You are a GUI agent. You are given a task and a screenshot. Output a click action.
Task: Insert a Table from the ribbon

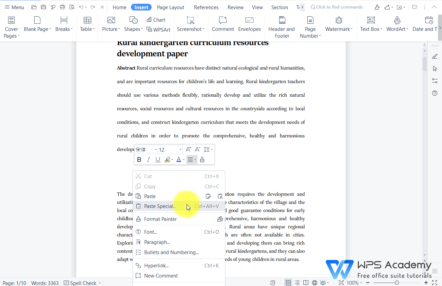click(87, 24)
